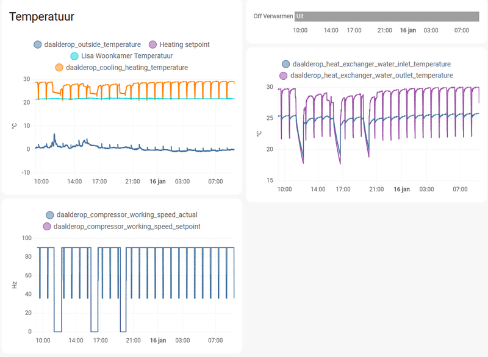Click 10:00 on the compressor speed chart axis

(43, 340)
